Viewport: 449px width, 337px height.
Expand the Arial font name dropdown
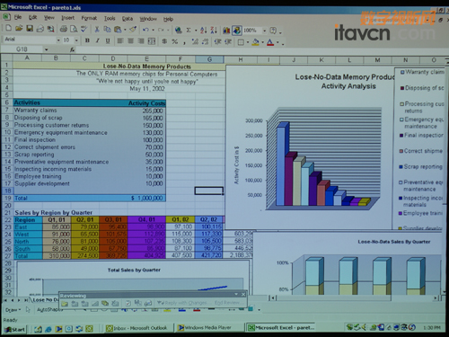coord(58,40)
